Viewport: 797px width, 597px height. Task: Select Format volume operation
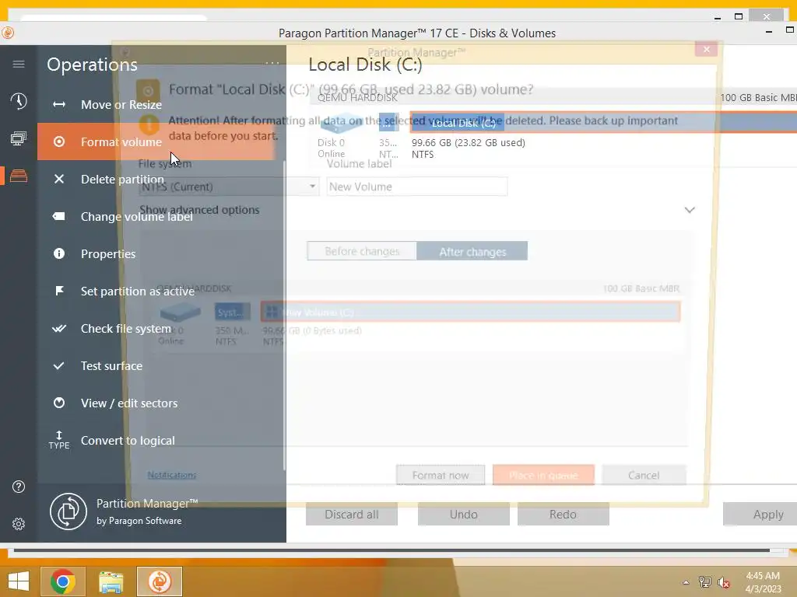tap(156, 141)
